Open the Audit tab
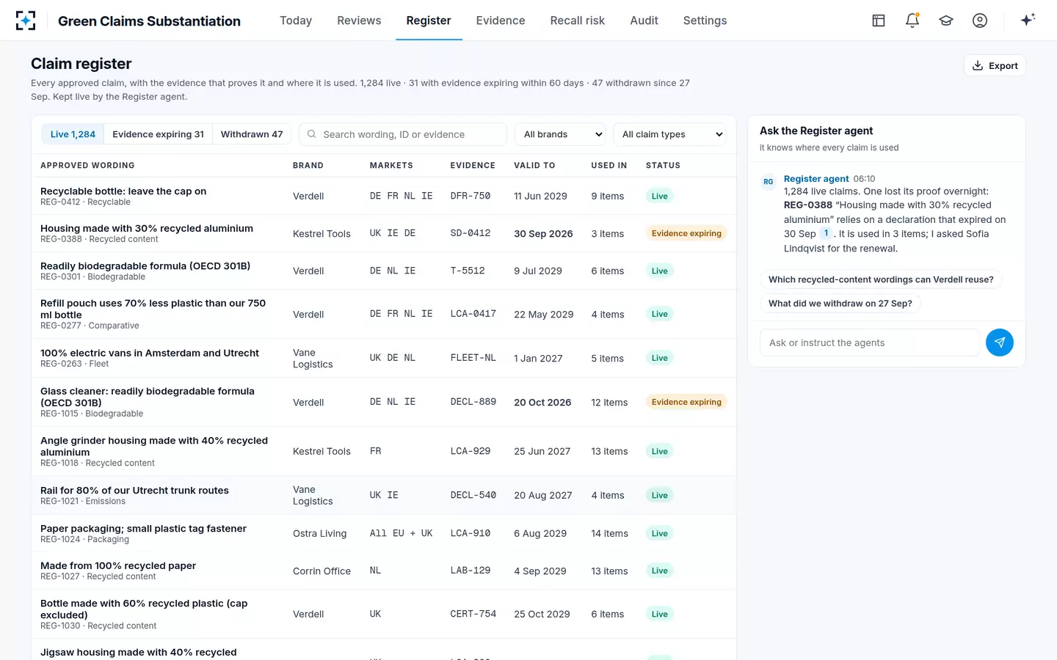Viewport: 1057px width, 660px height. tap(644, 21)
